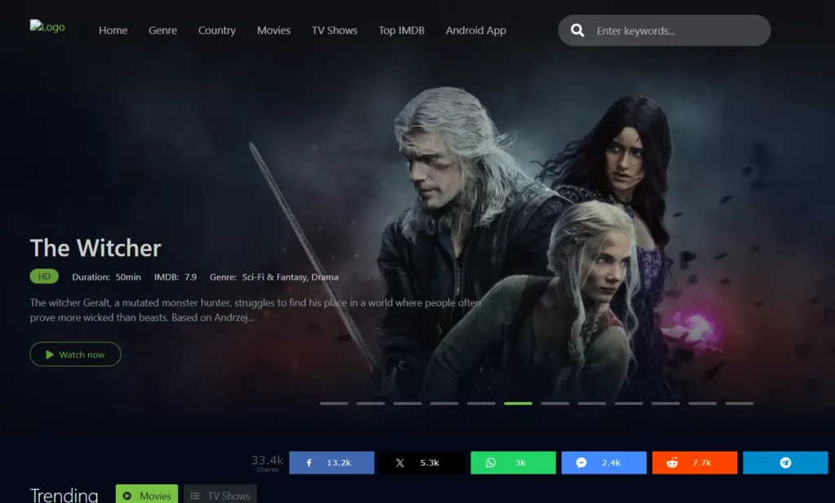The image size is (835, 503).
Task: Switch Trending to the Movies tab
Action: pos(147,495)
